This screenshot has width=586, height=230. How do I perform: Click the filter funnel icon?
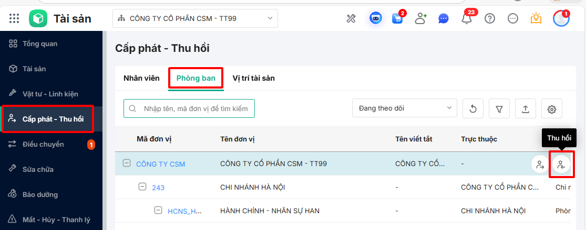tap(499, 109)
